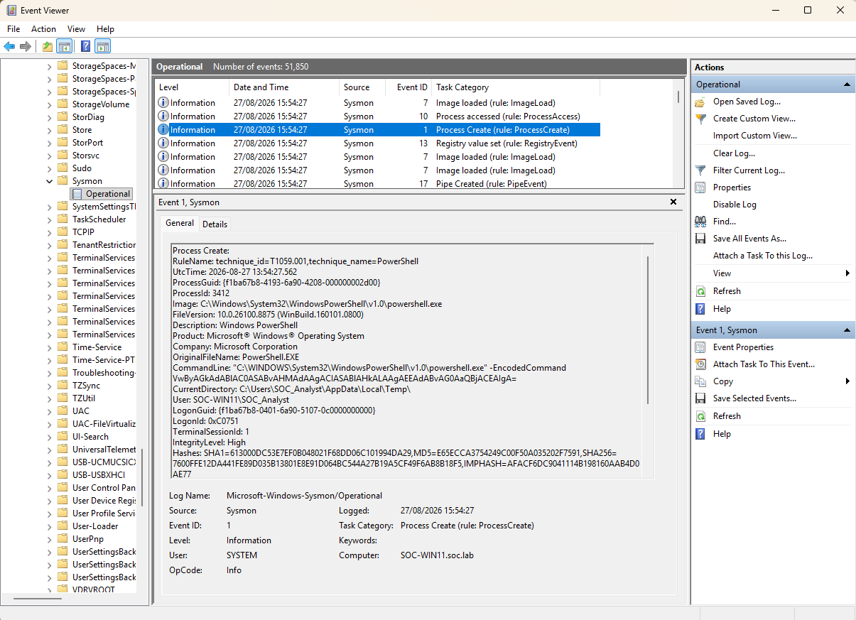Click Import Custom View action
Image resolution: width=856 pixels, height=620 pixels.
coord(755,136)
